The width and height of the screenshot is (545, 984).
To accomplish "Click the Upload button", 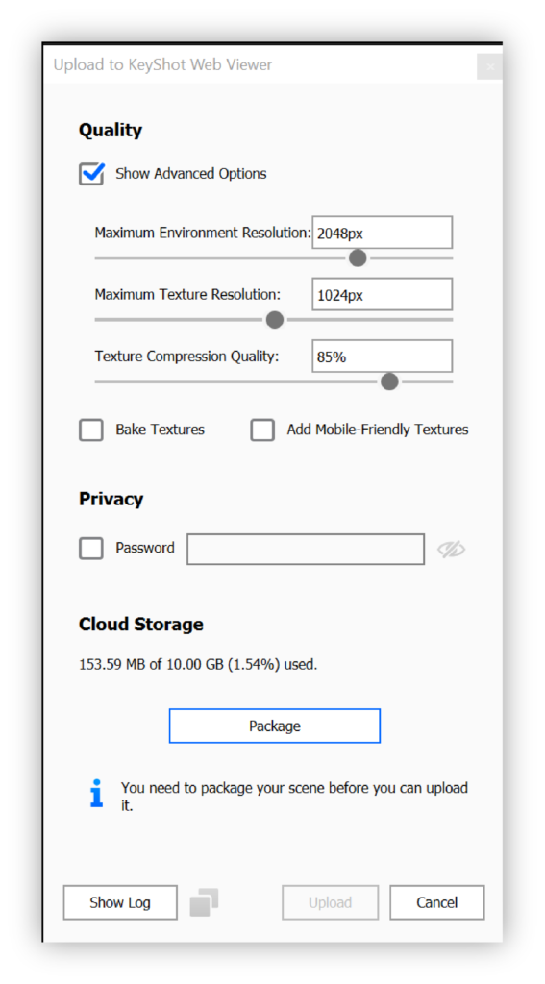I will pyautogui.click(x=331, y=902).
